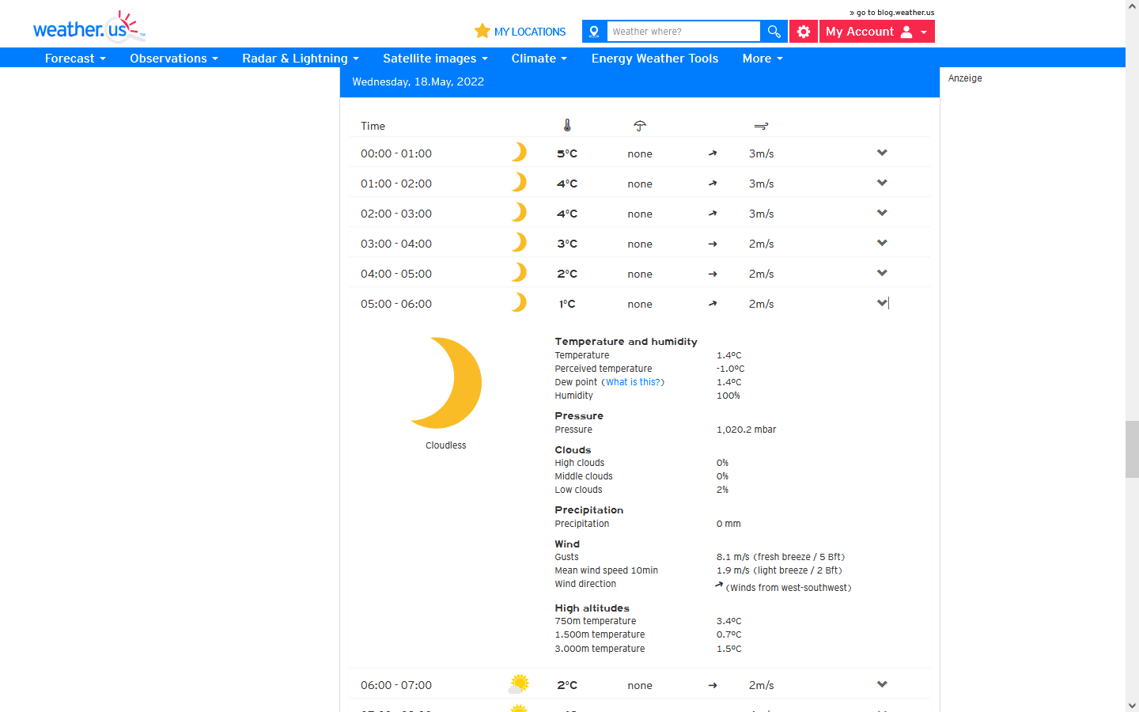Click the thermometer temperature column icon
The height and width of the screenshot is (712, 1139).
point(567,125)
